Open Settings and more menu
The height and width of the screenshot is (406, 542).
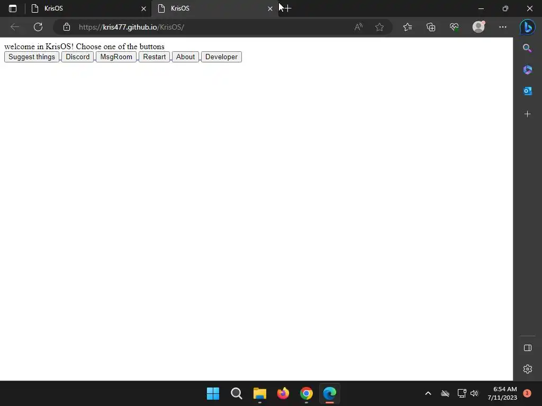coord(503,27)
